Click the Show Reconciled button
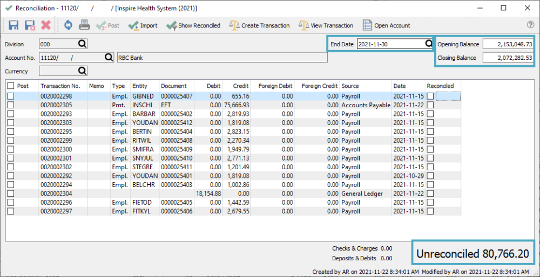Viewport: 540px width, 277px height. (193, 25)
